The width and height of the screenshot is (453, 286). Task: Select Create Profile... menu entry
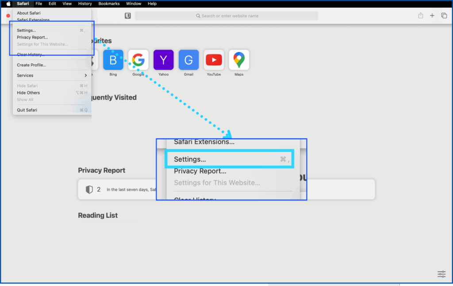click(31, 65)
